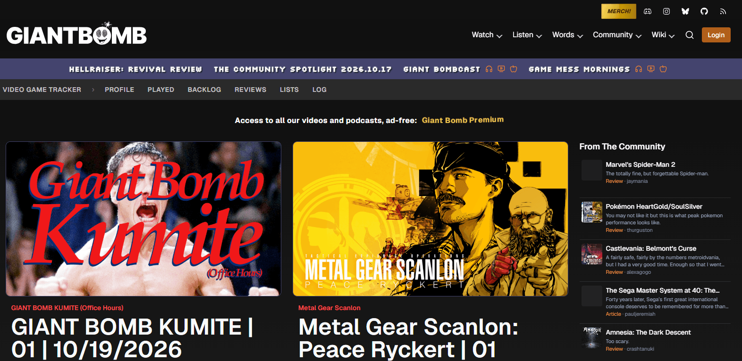Open The Community Spotlight 2026.10.17 link

pos(303,69)
